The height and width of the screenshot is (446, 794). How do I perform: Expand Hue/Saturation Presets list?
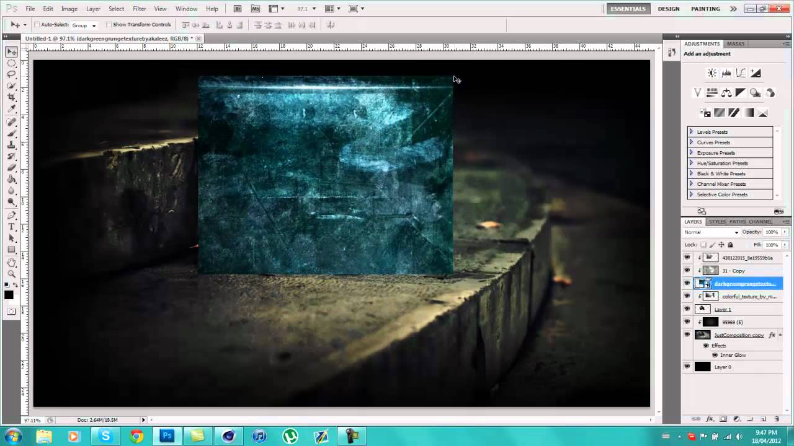click(x=691, y=163)
